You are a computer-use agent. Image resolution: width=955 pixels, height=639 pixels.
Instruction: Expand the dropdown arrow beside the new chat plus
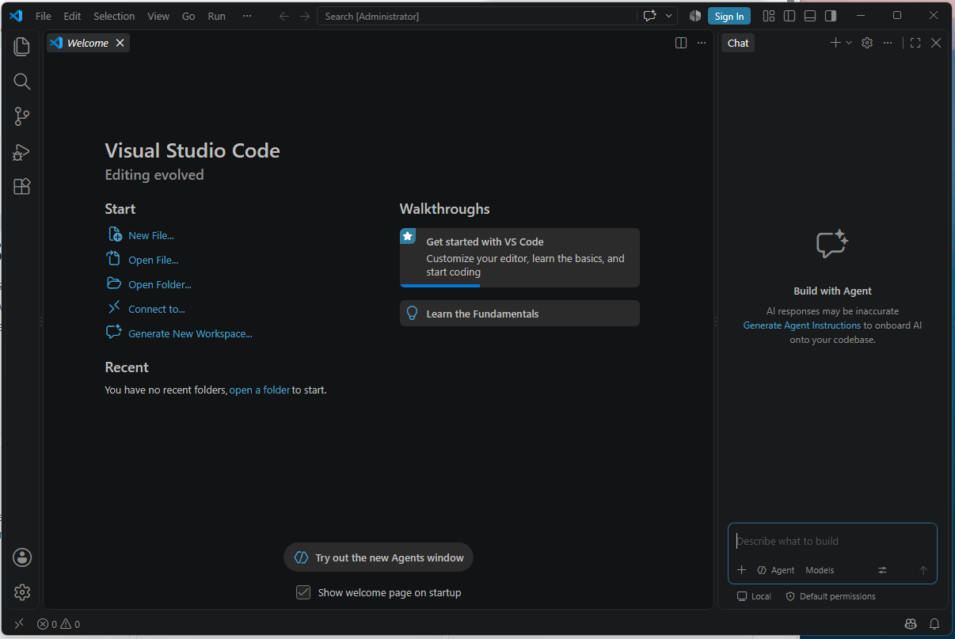click(x=849, y=43)
